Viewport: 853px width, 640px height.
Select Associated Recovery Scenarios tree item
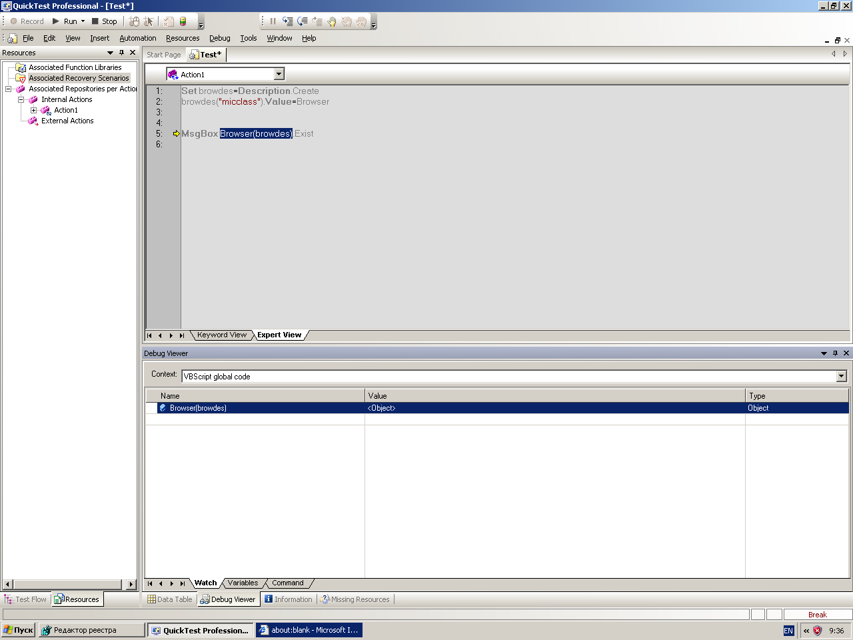coord(79,78)
